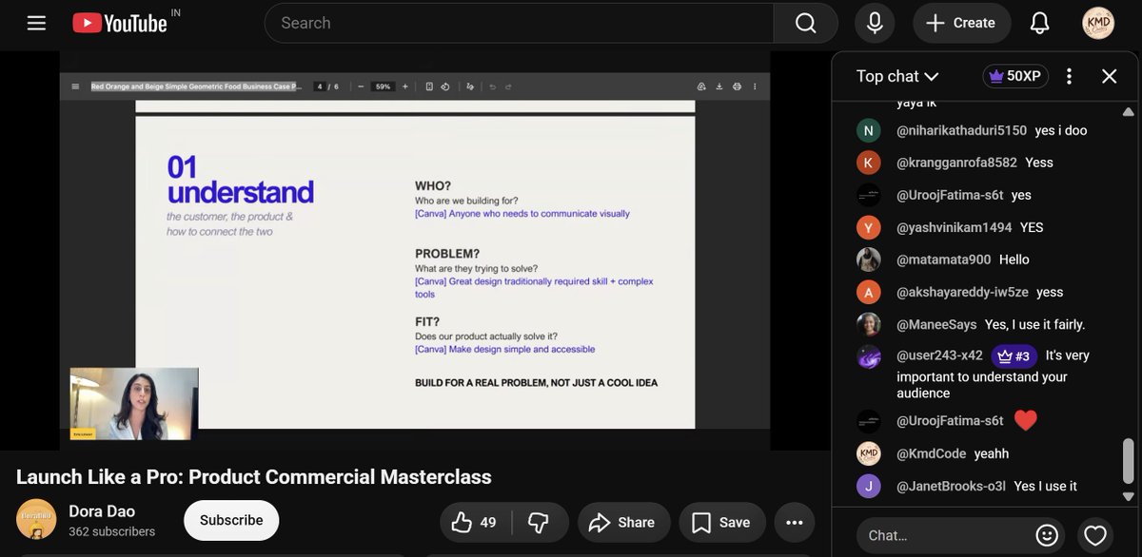Screen dimensions: 1142x557
Task: Click the #3 crown leaderboard badge
Action: pyautogui.click(x=1014, y=355)
